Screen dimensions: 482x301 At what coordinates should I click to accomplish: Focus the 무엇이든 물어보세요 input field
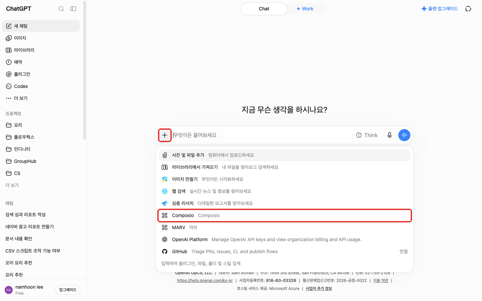pyautogui.click(x=261, y=135)
